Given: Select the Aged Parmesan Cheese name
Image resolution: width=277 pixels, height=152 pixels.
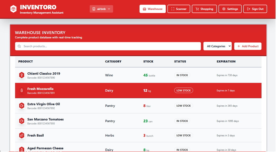Looking at the screenshot, I should 45,148.
